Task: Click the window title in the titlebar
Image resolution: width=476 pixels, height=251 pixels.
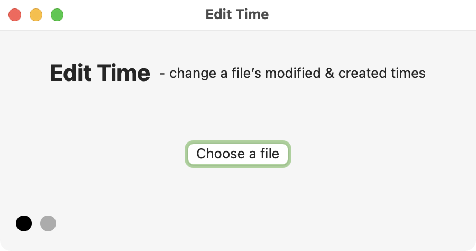Action: (237, 14)
